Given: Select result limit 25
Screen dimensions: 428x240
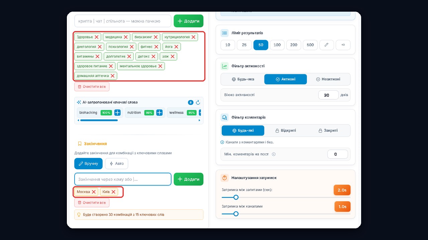Looking at the screenshot, I should [244, 45].
